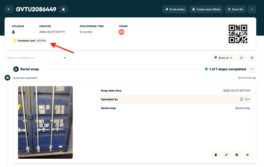Click the '5 months ago' timestamp
This screenshot has width=264, height=167.
tap(249, 78)
